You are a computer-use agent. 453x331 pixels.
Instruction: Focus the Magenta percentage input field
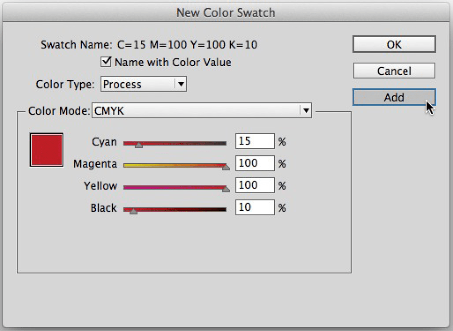[255, 163]
